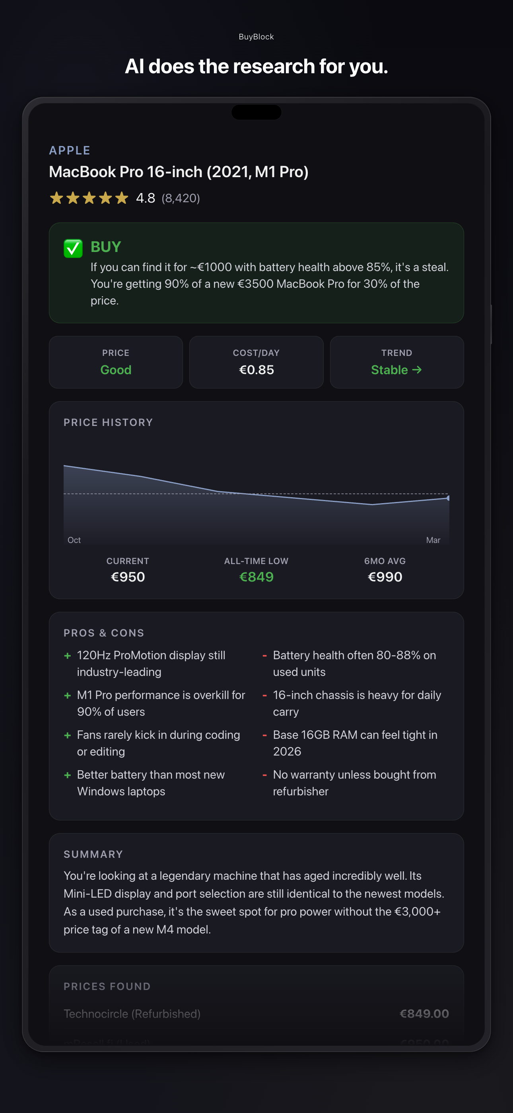
Task: Open the SUMMARY section header
Action: [93, 854]
